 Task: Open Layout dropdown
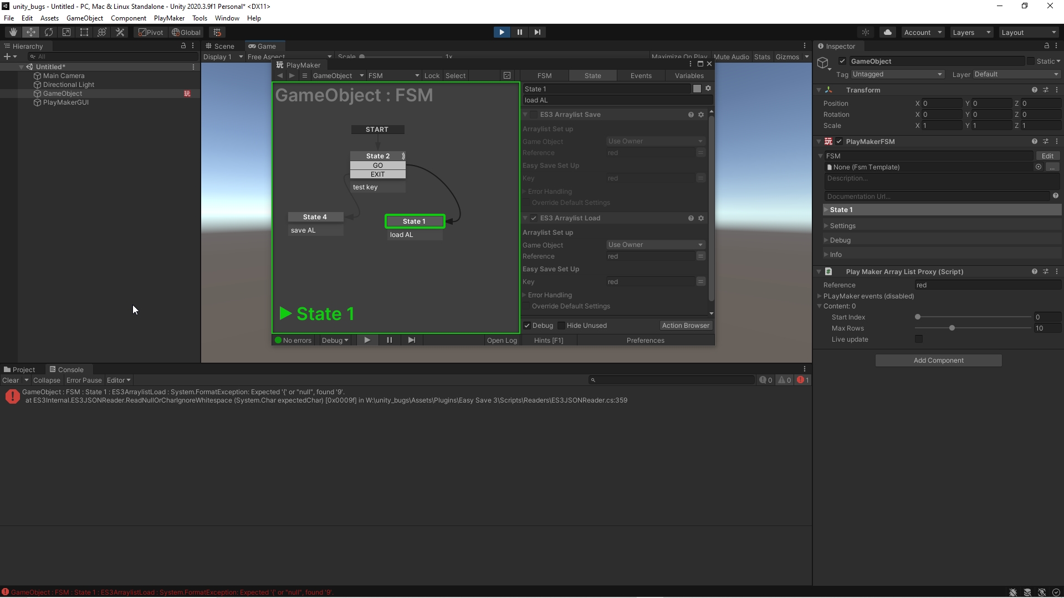coord(1029,32)
